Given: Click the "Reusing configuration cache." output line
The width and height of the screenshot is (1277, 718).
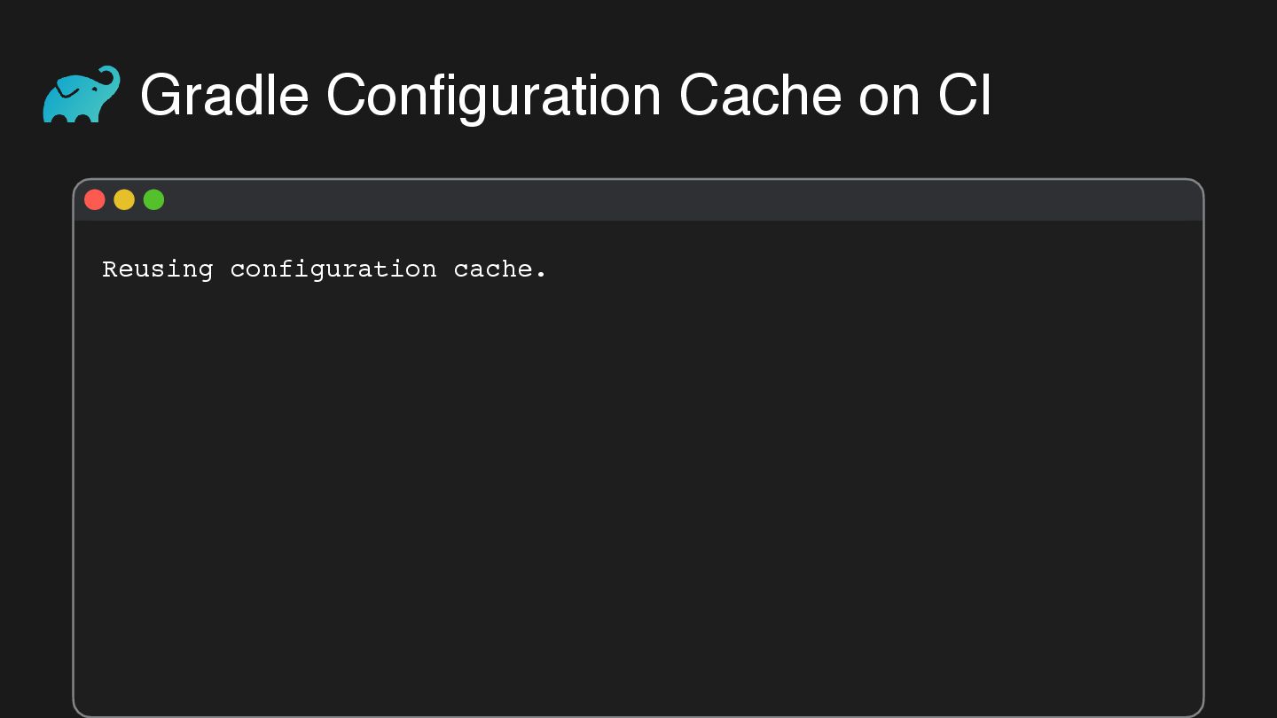Looking at the screenshot, I should (325, 269).
